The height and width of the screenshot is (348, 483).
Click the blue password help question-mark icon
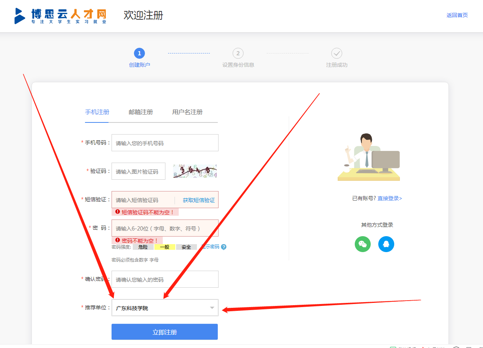tap(224, 247)
